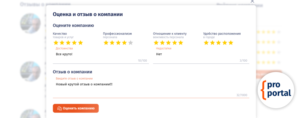
Task: Rate Удобство расположения with three stars
Action: tap(218, 43)
